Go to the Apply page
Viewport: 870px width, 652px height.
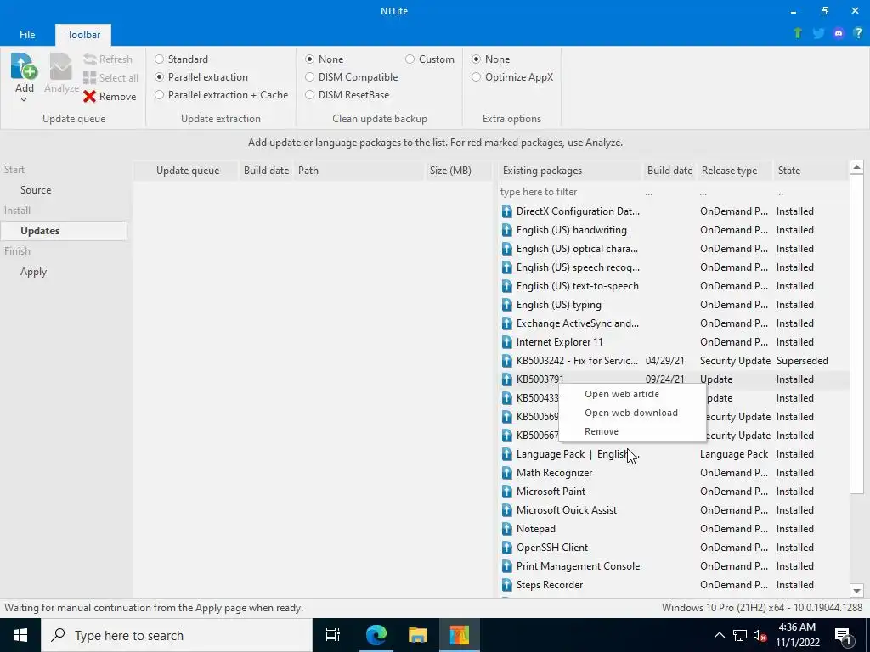point(33,272)
